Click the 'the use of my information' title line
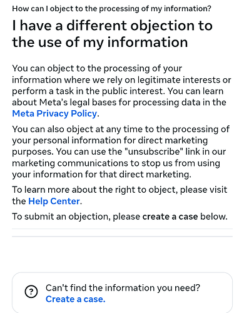This screenshot has width=244, height=313. click(x=100, y=42)
